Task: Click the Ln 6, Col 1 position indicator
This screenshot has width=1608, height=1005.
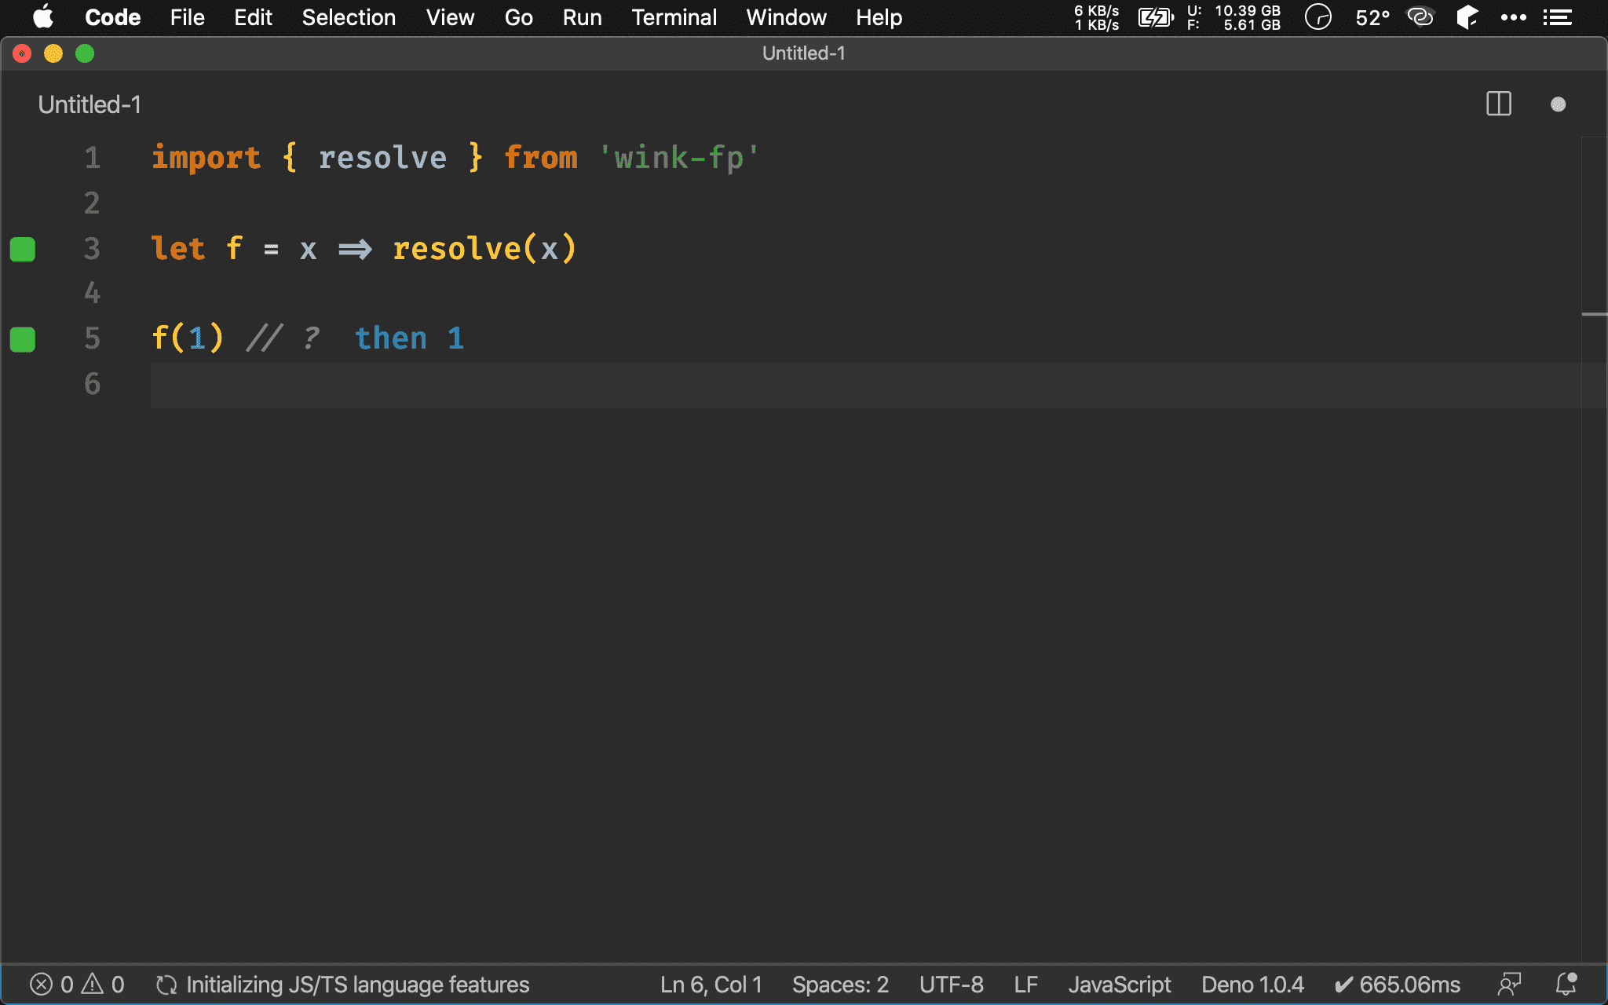Action: click(x=711, y=985)
